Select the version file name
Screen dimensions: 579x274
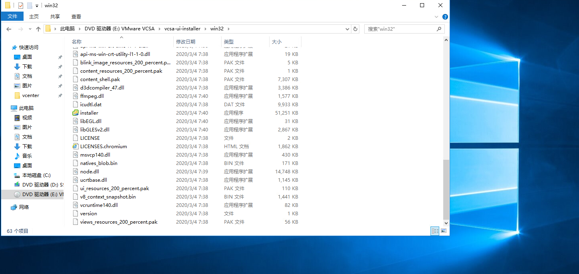click(89, 213)
